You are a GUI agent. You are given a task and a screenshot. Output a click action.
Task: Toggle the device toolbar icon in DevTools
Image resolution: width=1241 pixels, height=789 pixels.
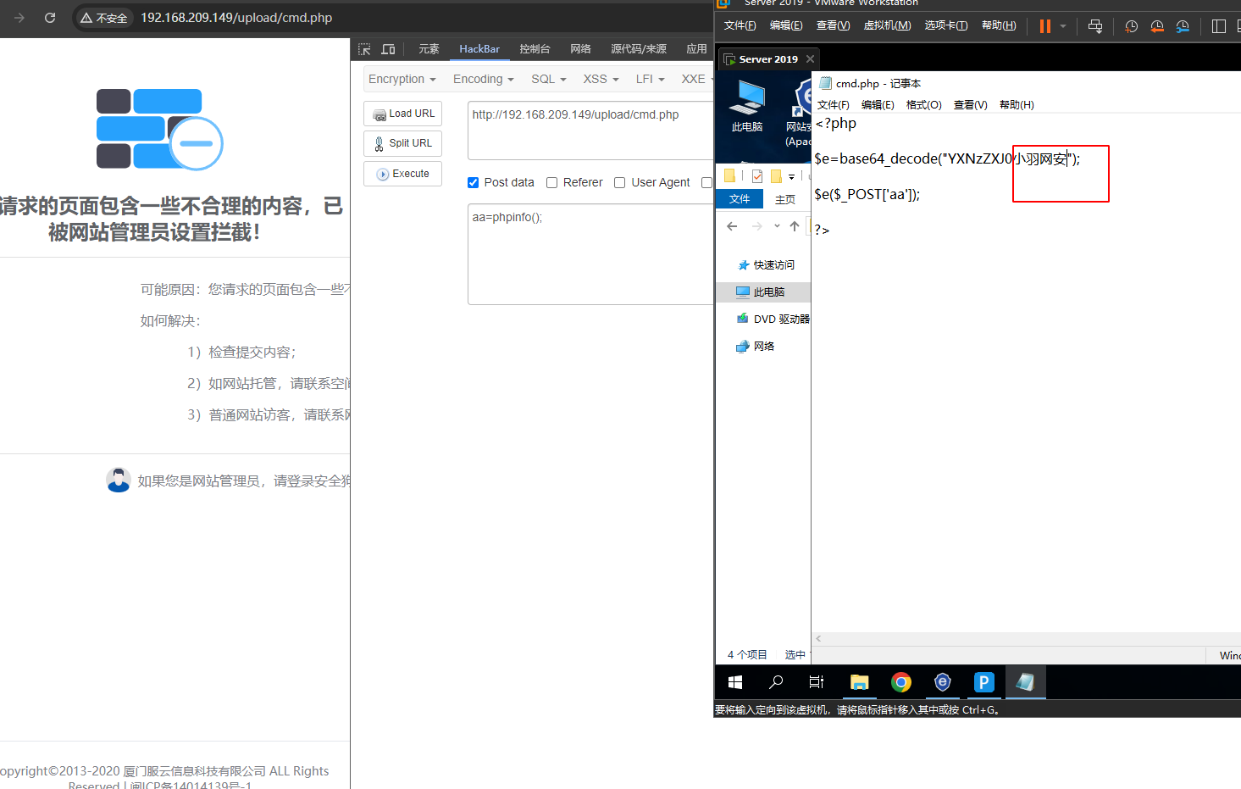tap(388, 49)
